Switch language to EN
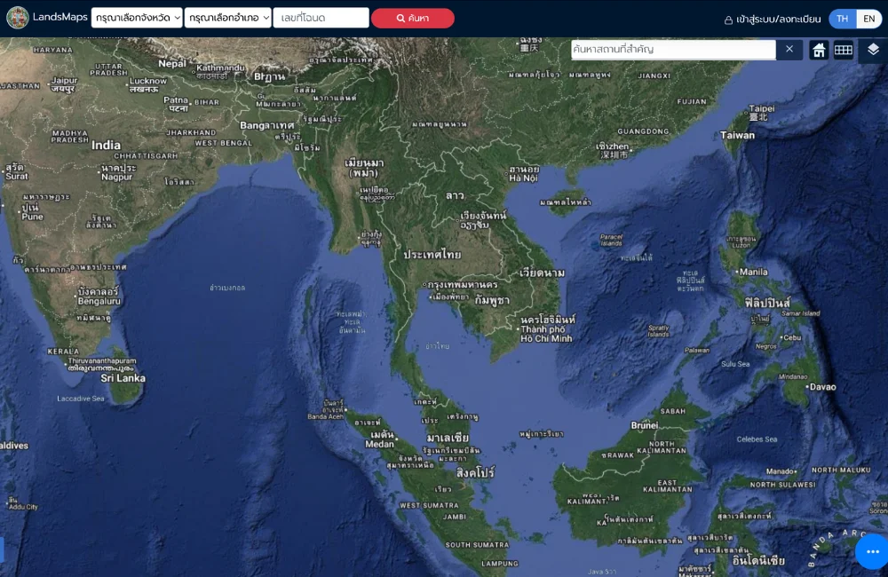The height and width of the screenshot is (577, 888). (x=868, y=19)
